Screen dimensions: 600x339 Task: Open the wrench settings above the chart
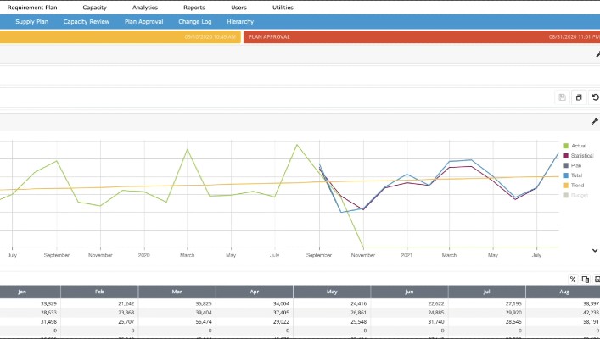[594, 122]
